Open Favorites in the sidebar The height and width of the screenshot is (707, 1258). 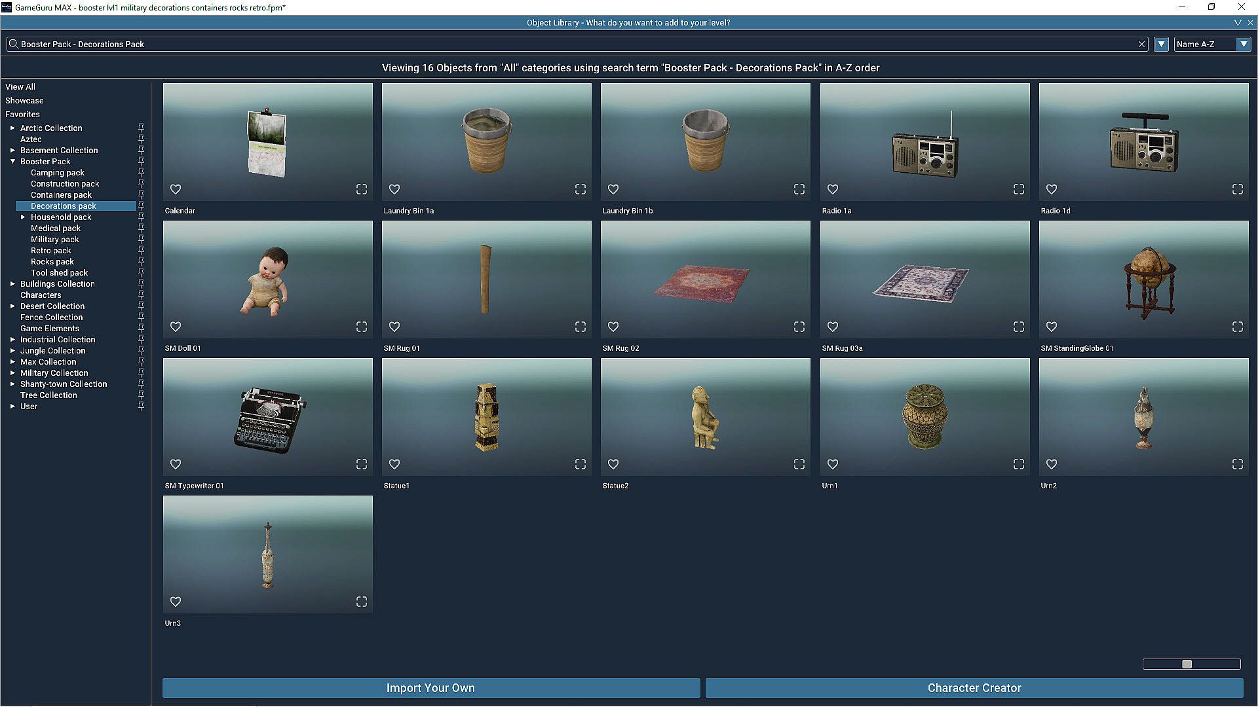tap(22, 114)
